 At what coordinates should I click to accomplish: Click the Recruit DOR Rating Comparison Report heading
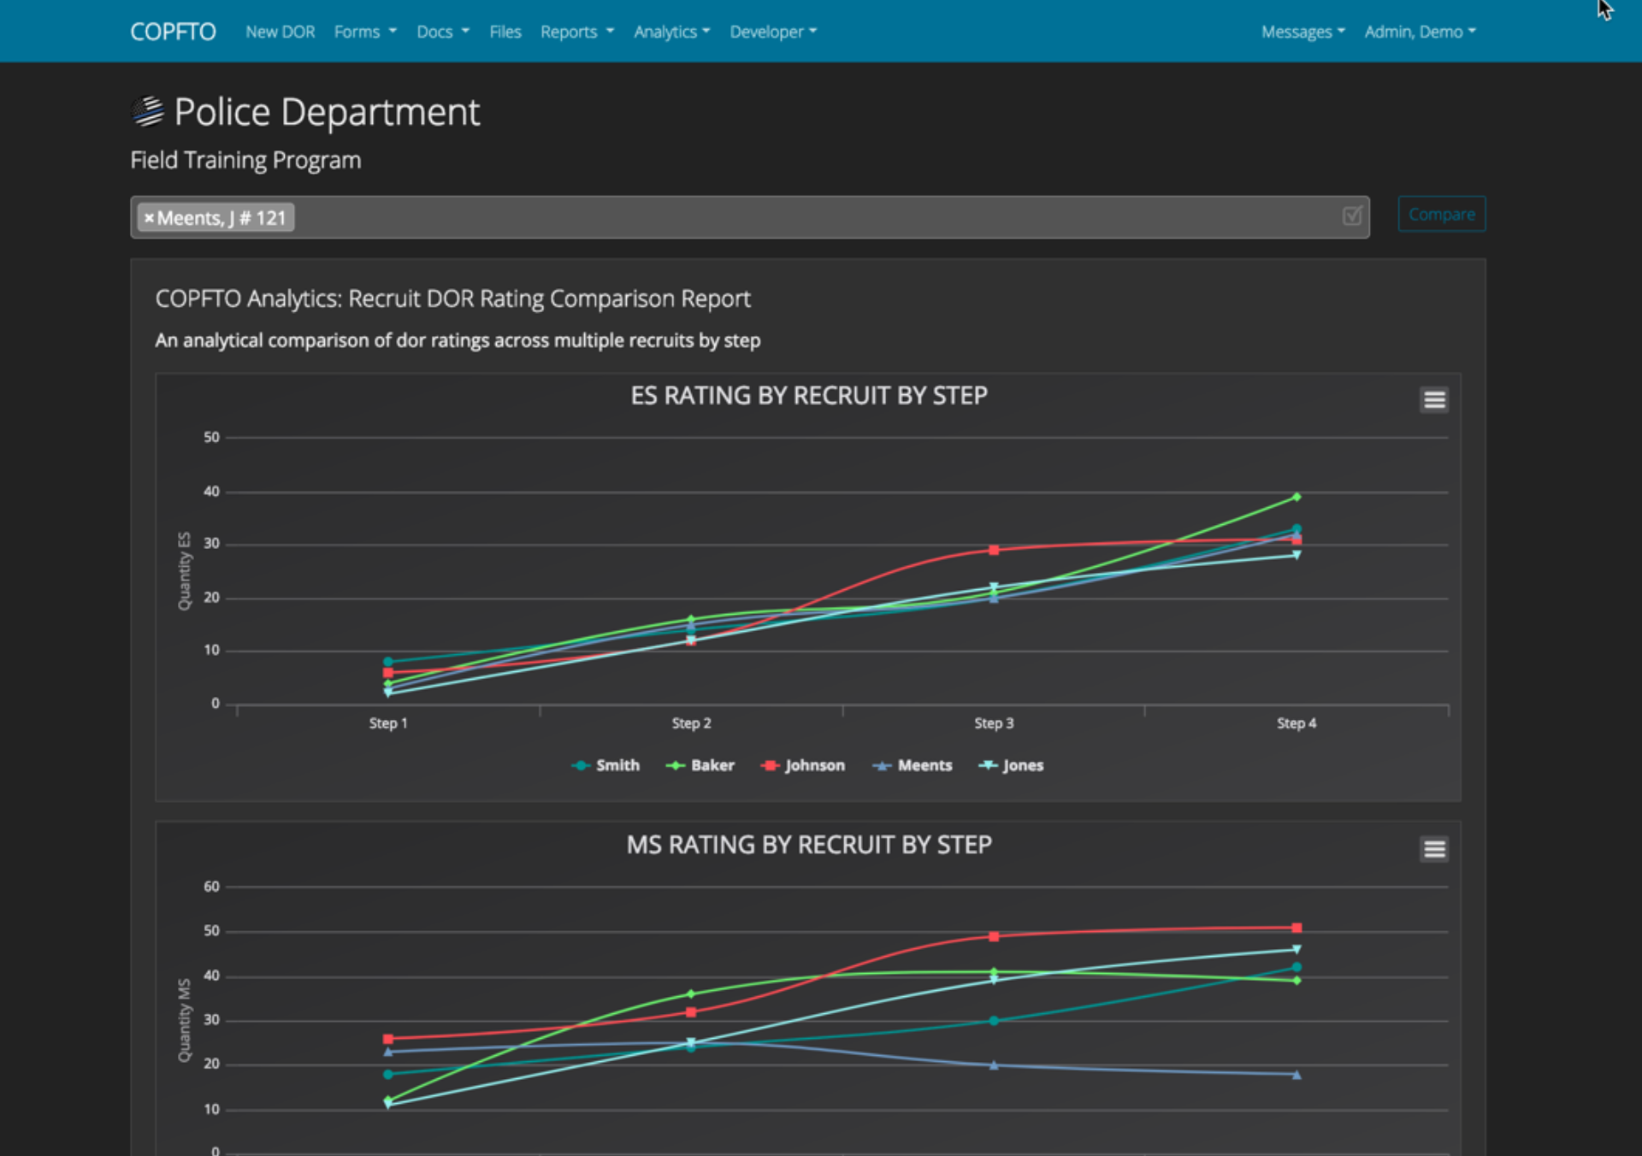[452, 298]
